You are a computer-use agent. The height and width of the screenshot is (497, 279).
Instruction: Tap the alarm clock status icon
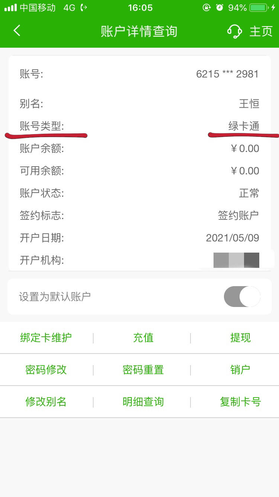coord(219,7)
